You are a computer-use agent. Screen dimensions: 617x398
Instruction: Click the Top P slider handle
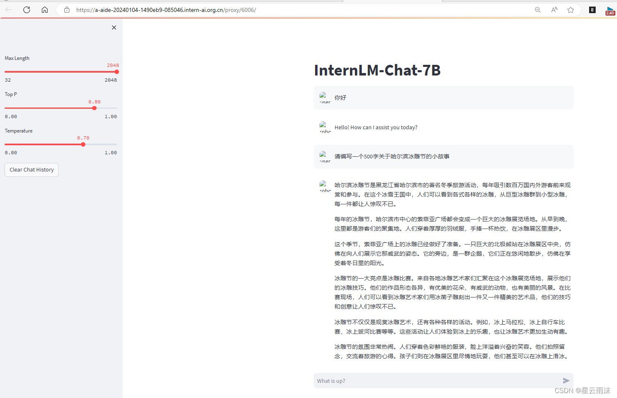pos(94,108)
